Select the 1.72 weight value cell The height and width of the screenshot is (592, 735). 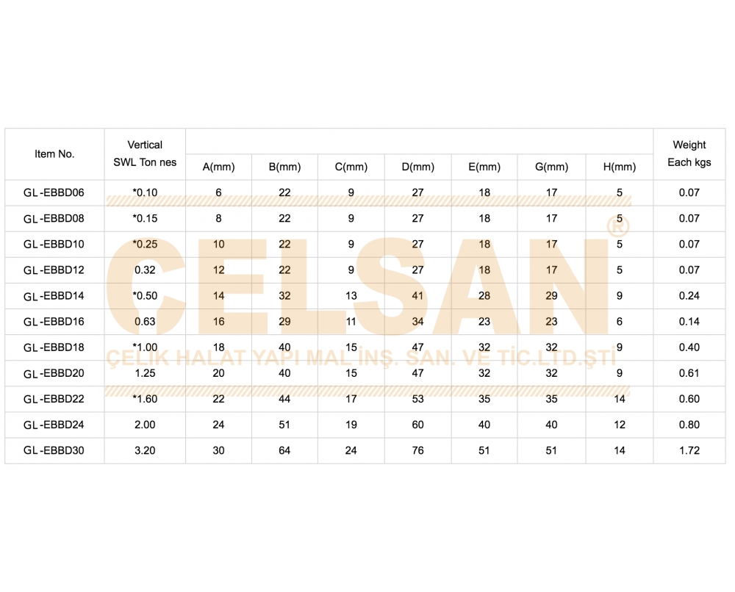click(689, 450)
